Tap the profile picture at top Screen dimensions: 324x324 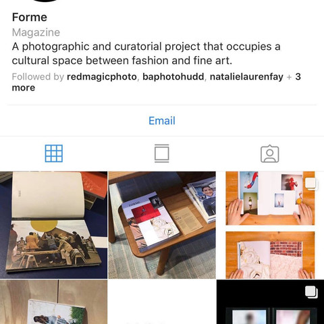pyautogui.click(x=45, y=1)
